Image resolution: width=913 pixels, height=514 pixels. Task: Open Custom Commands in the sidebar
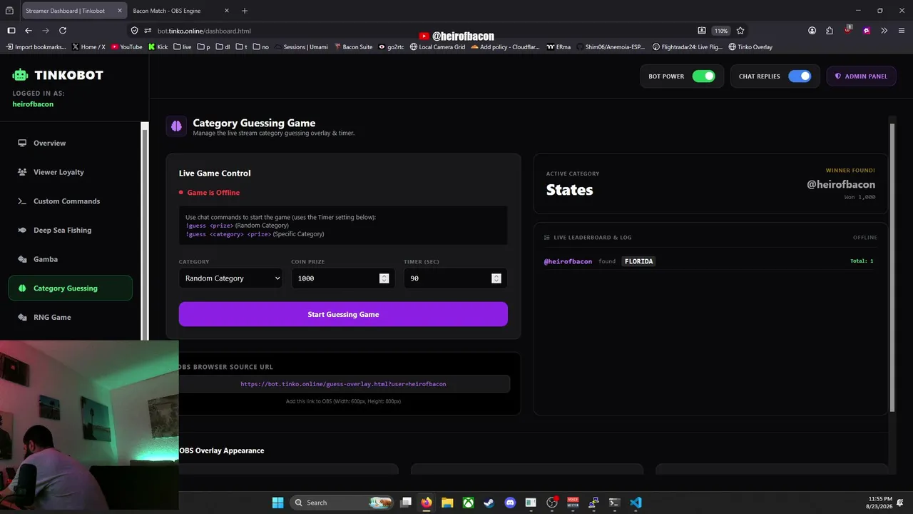71,201
